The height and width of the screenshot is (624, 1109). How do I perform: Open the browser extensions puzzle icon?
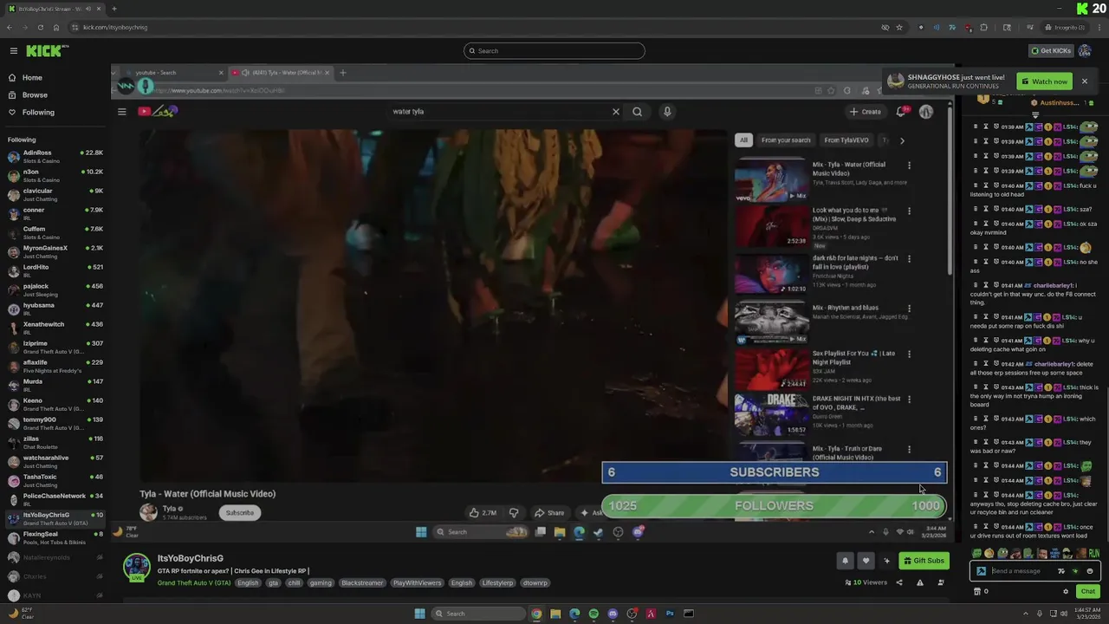pos(983,27)
